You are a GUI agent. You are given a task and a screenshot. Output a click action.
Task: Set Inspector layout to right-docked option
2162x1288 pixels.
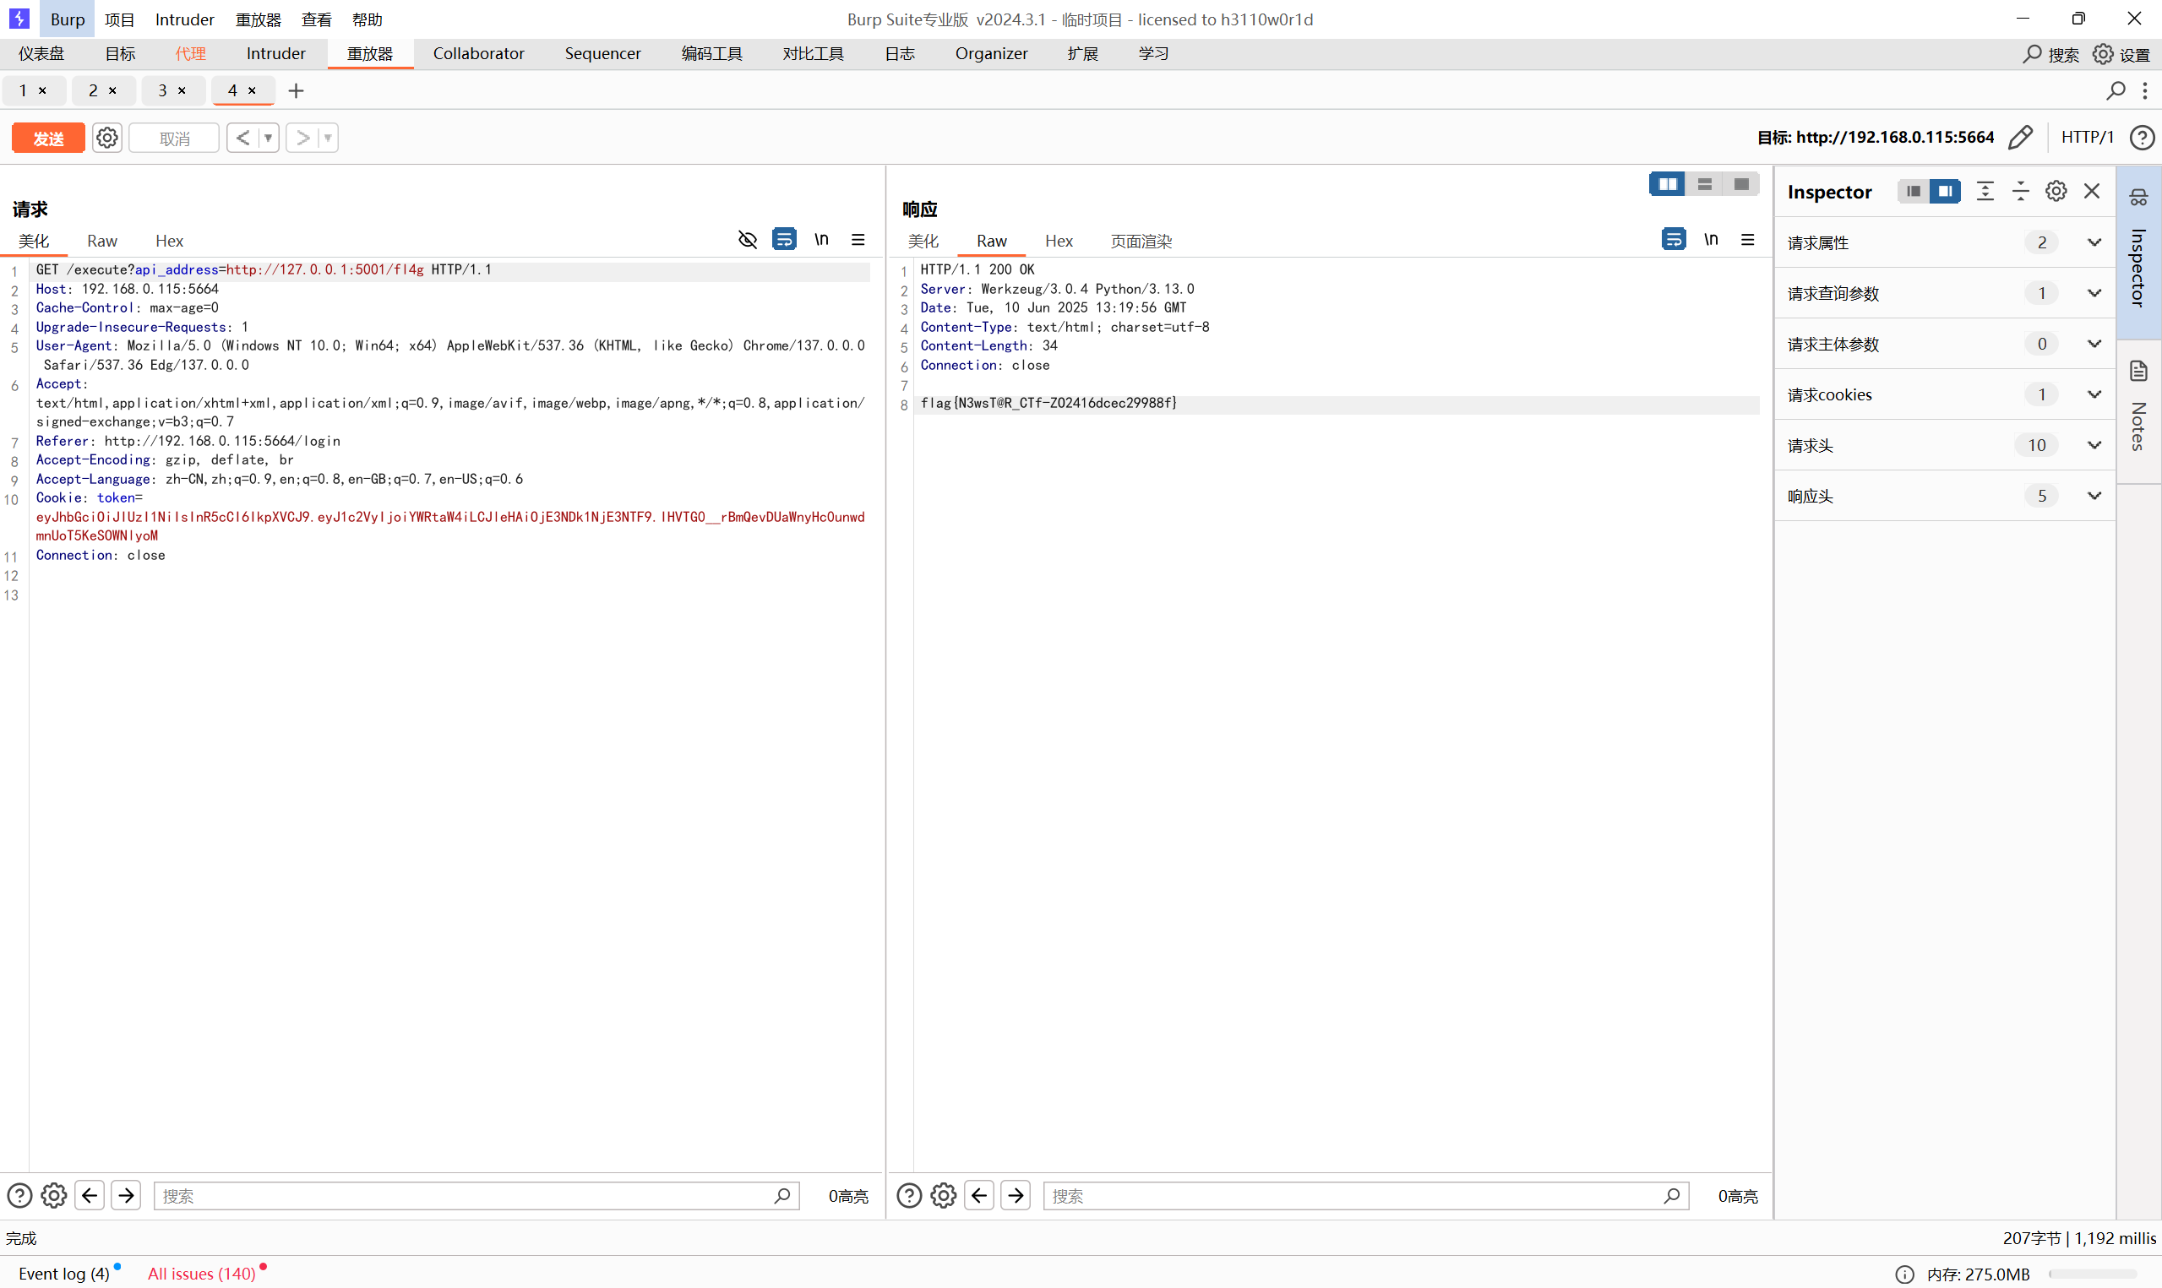[x=1944, y=191]
